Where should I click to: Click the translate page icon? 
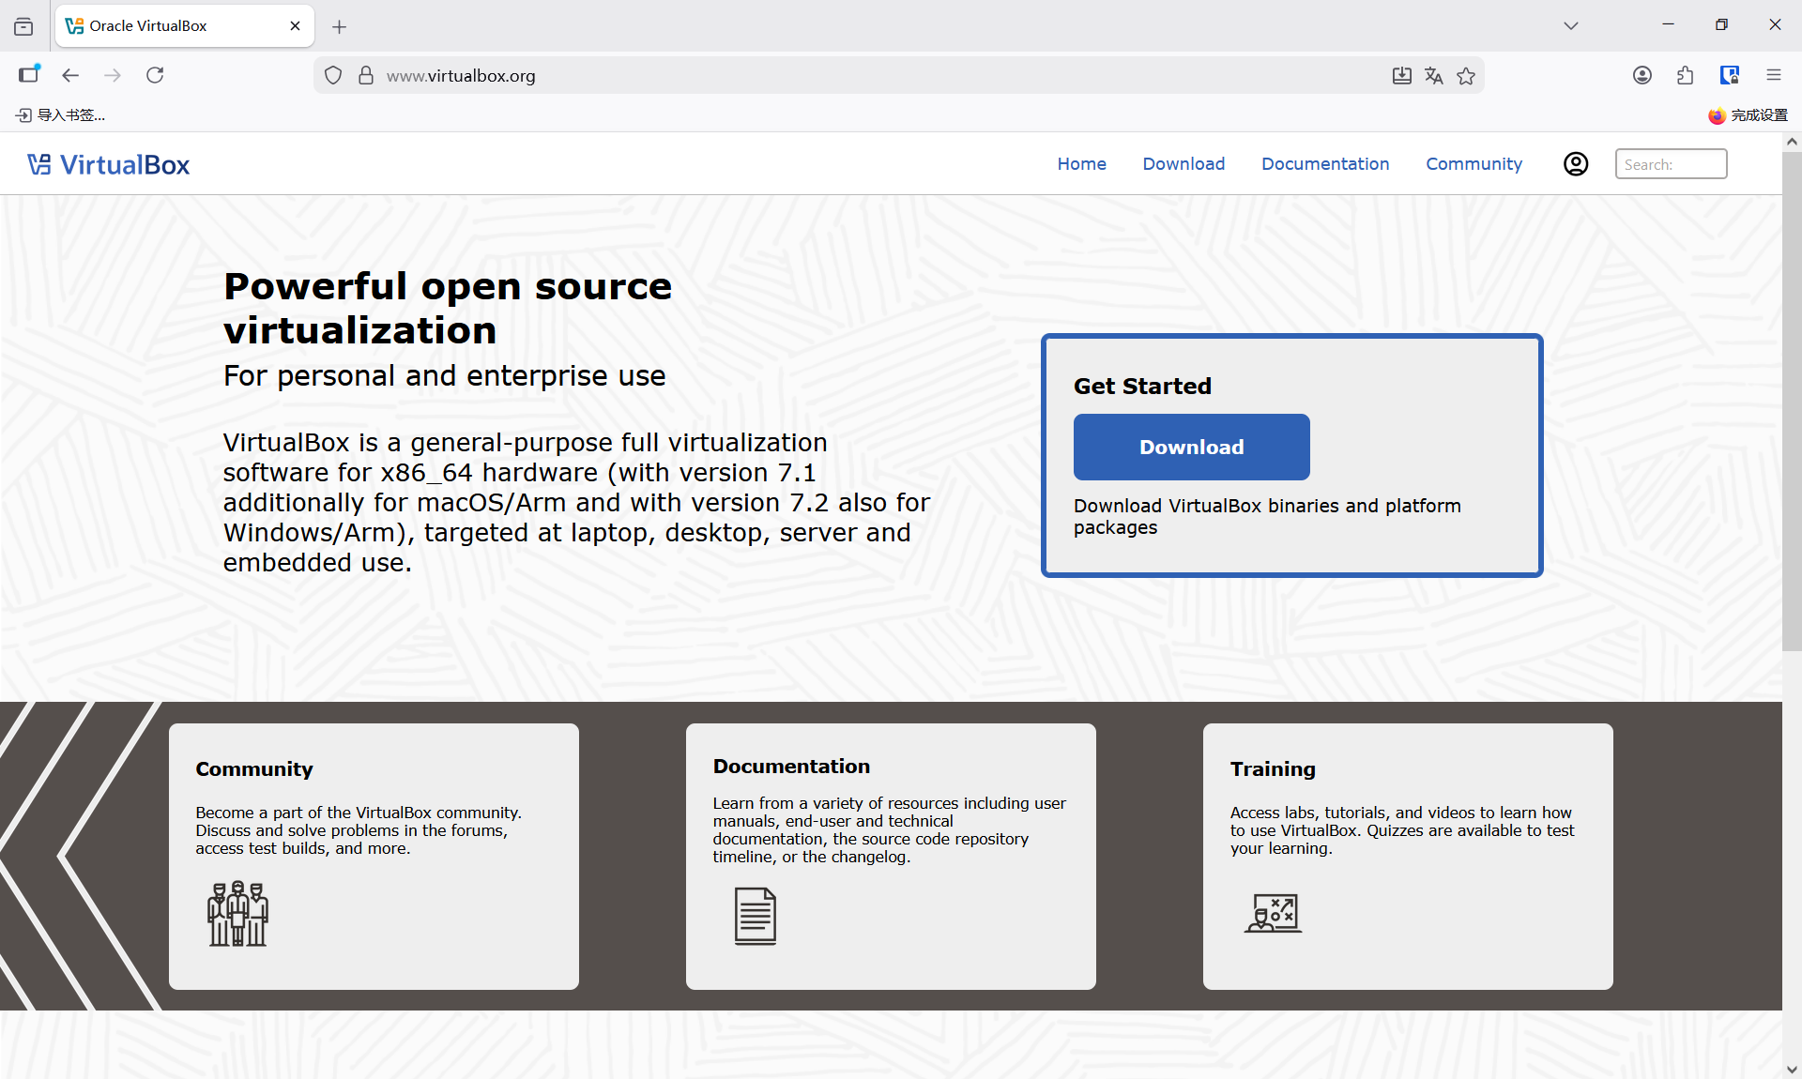point(1433,76)
